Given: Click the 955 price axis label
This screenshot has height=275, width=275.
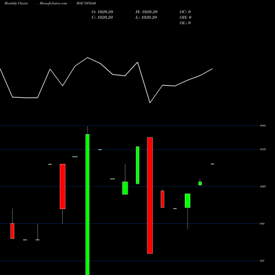Looking at the screenshot, I should (262, 261).
